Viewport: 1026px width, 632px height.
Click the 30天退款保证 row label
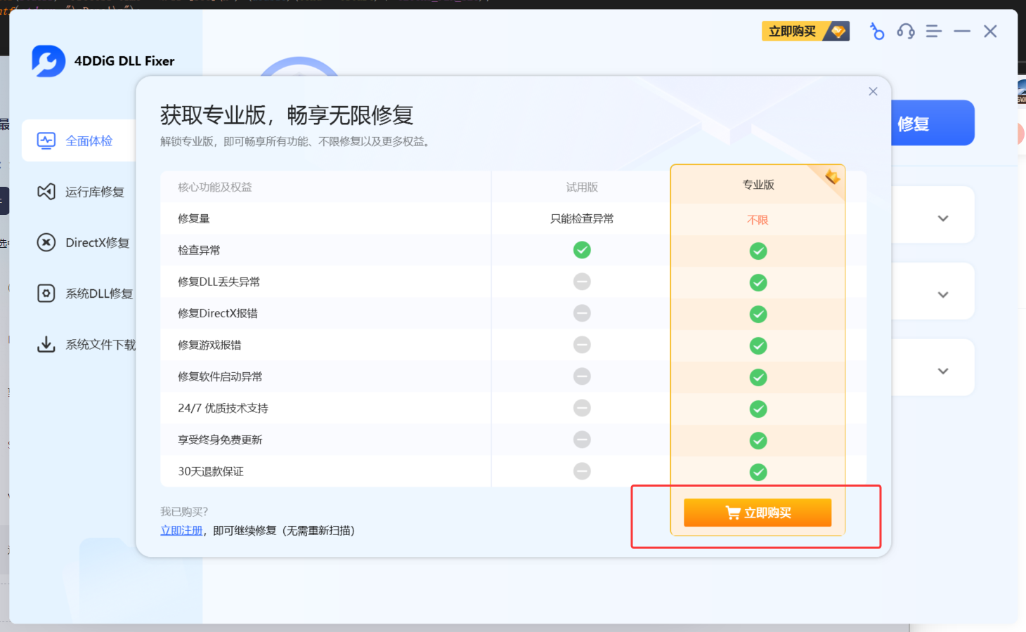pyautogui.click(x=211, y=471)
